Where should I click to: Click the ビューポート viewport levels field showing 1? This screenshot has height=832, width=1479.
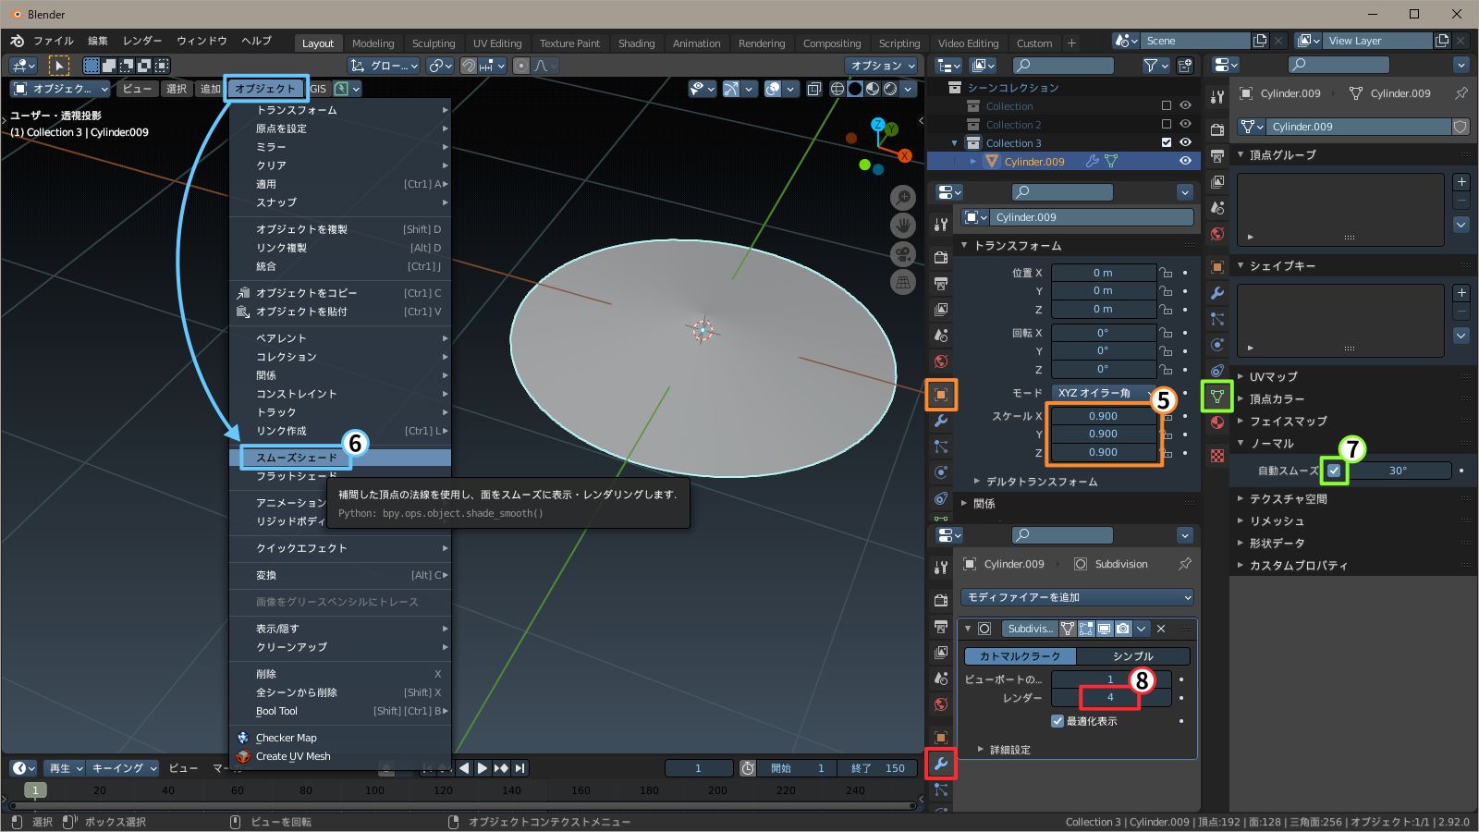(x=1110, y=679)
